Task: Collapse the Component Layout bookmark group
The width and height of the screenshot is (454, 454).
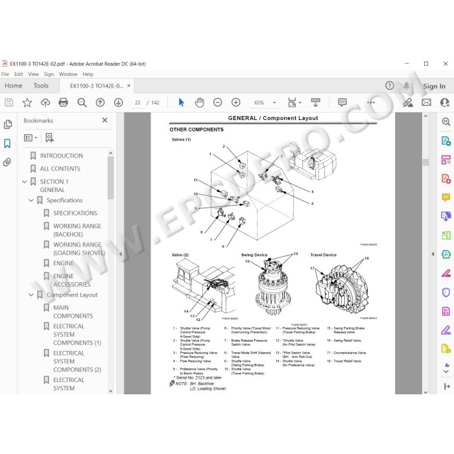Action: coord(31,295)
